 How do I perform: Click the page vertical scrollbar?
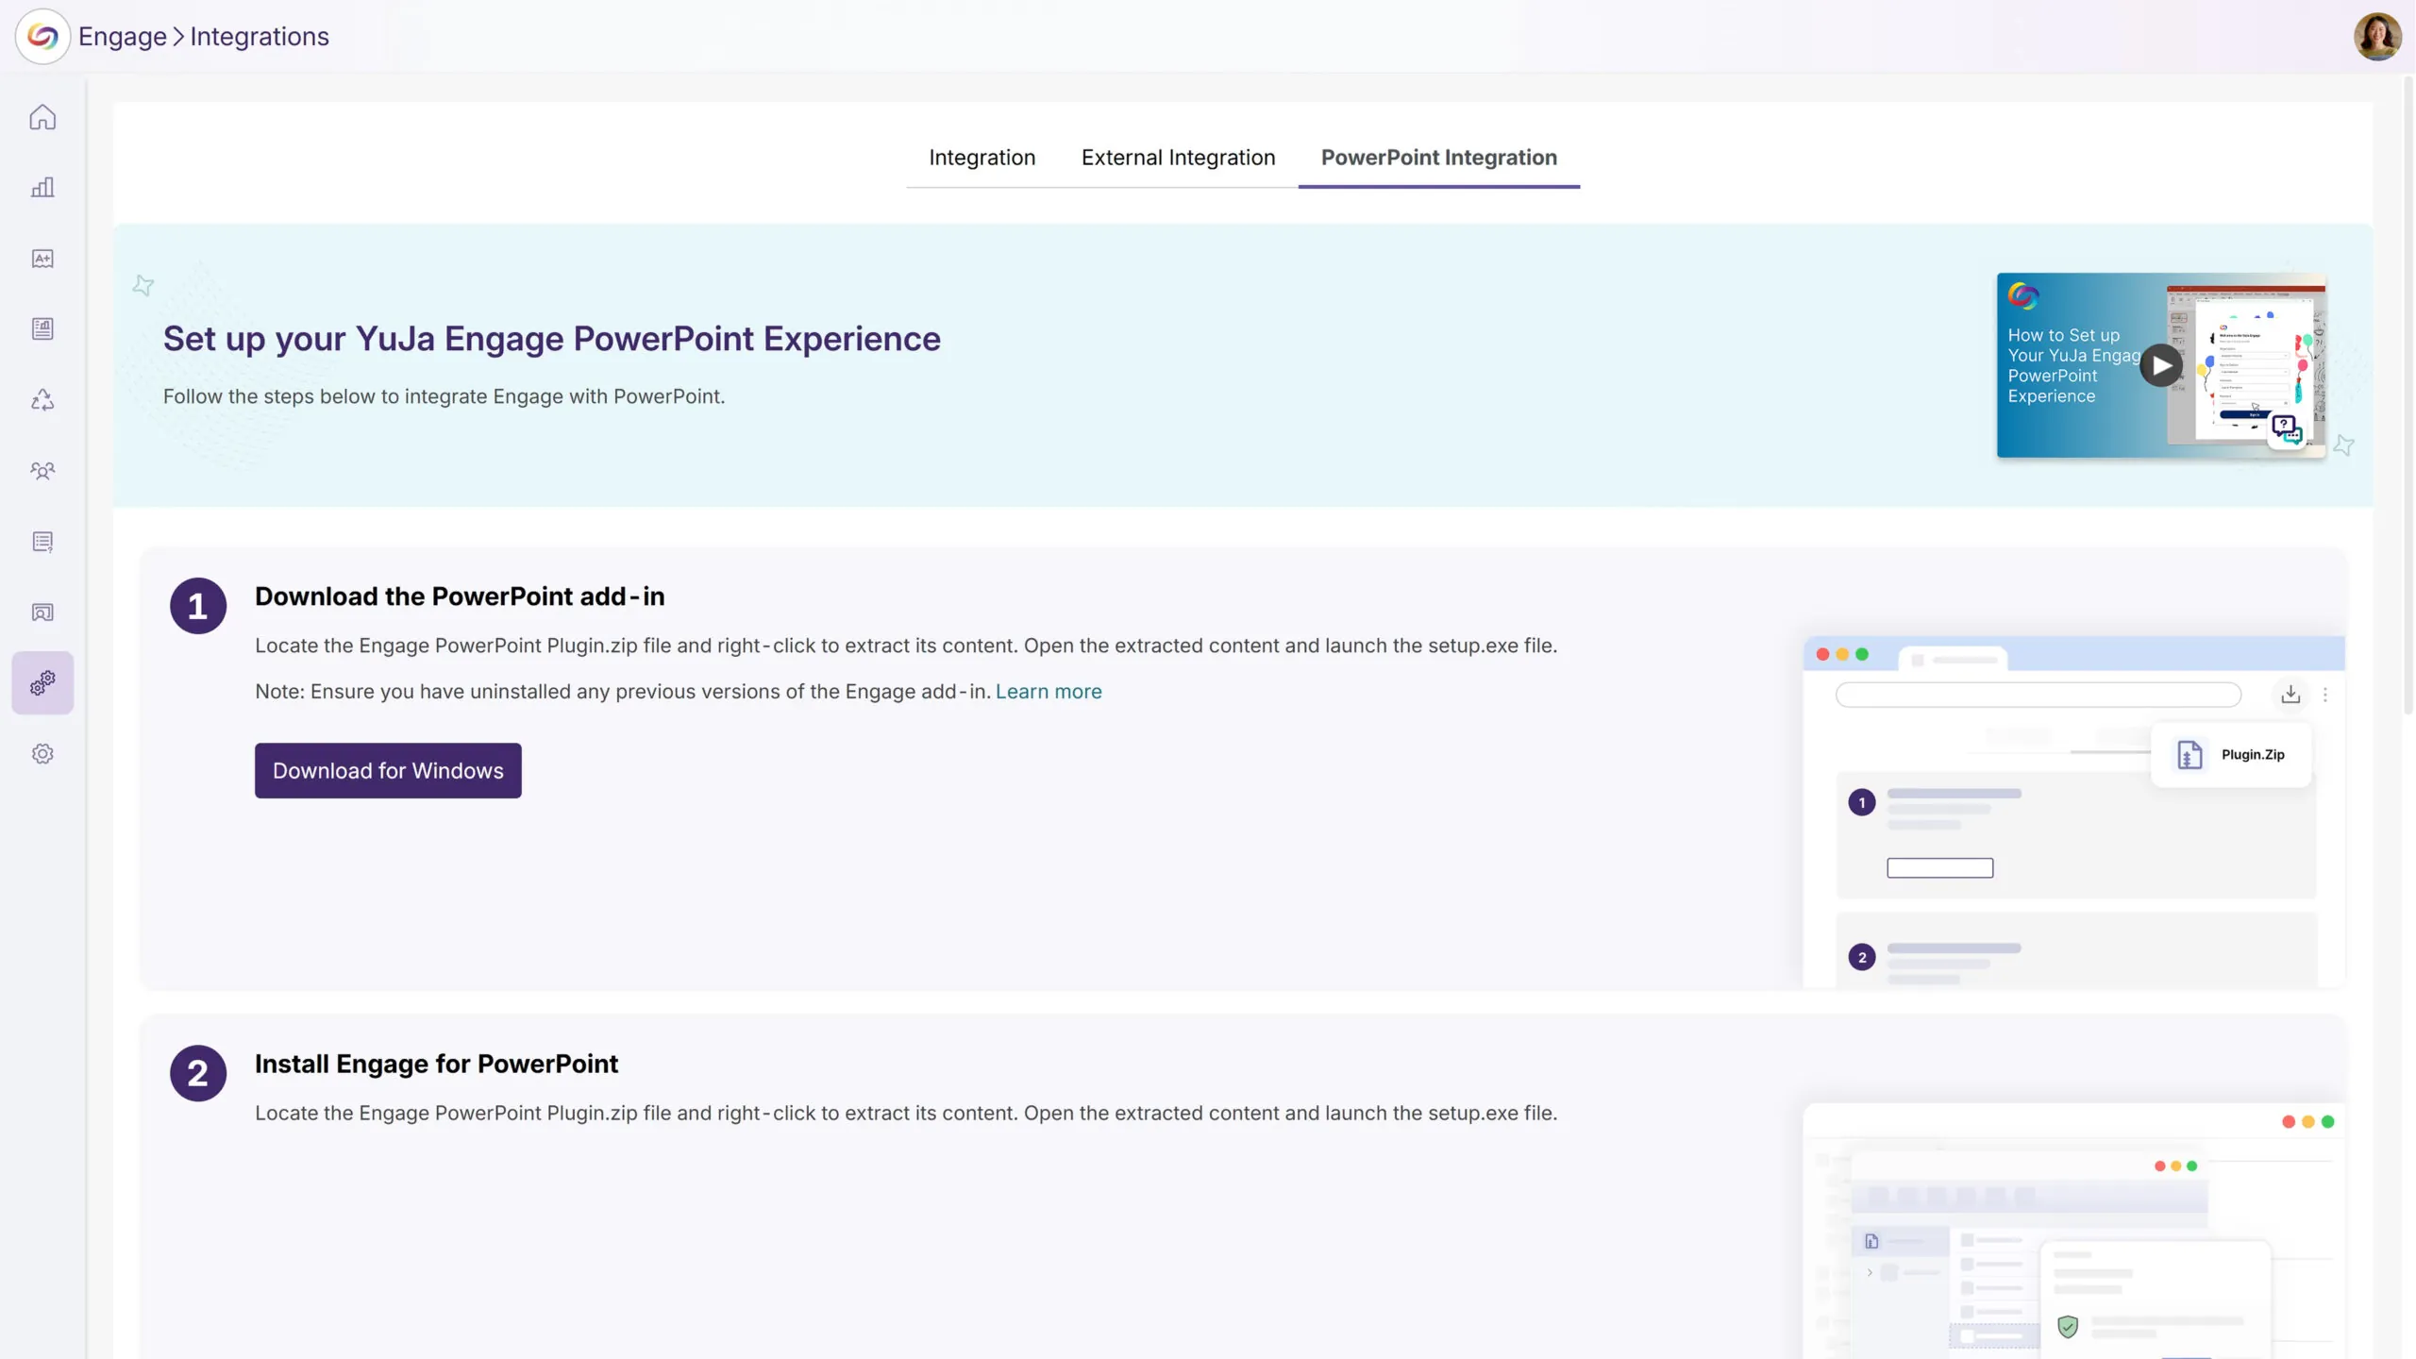point(2408,396)
